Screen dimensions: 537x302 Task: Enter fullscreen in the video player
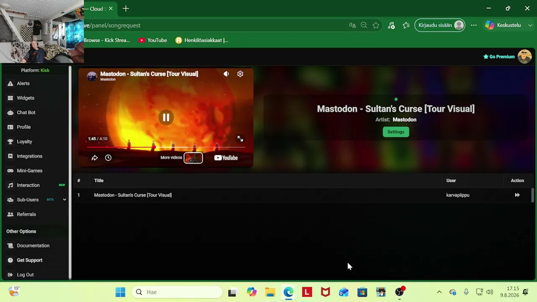(240, 139)
